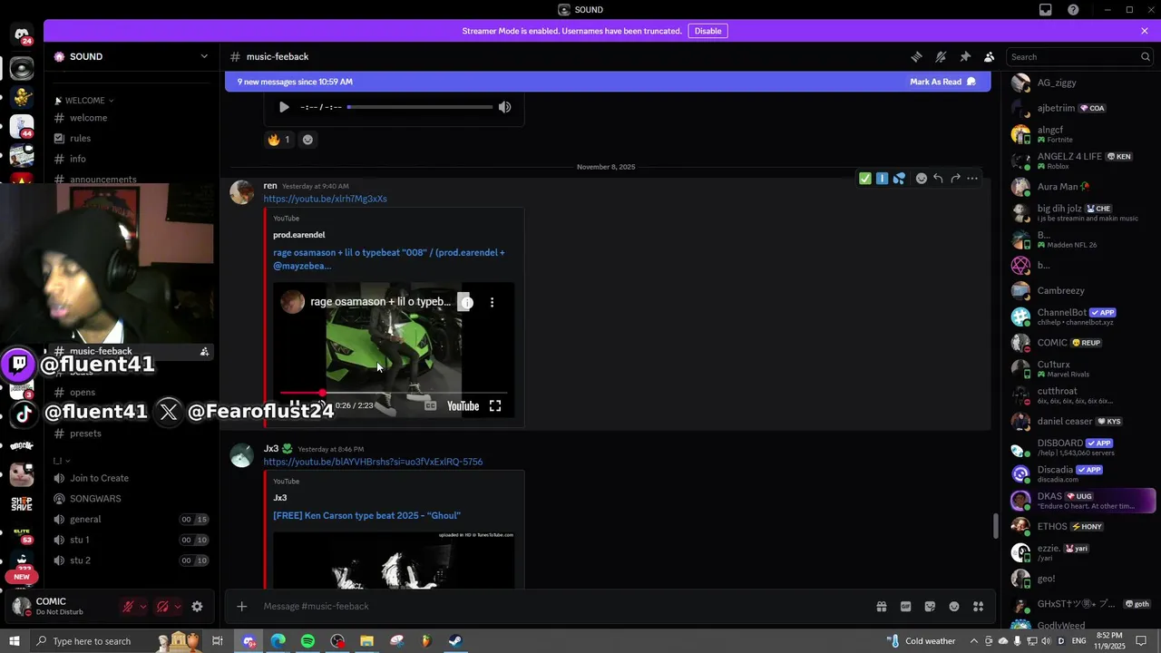
Task: Toggle the member list icon
Action: pos(990,56)
